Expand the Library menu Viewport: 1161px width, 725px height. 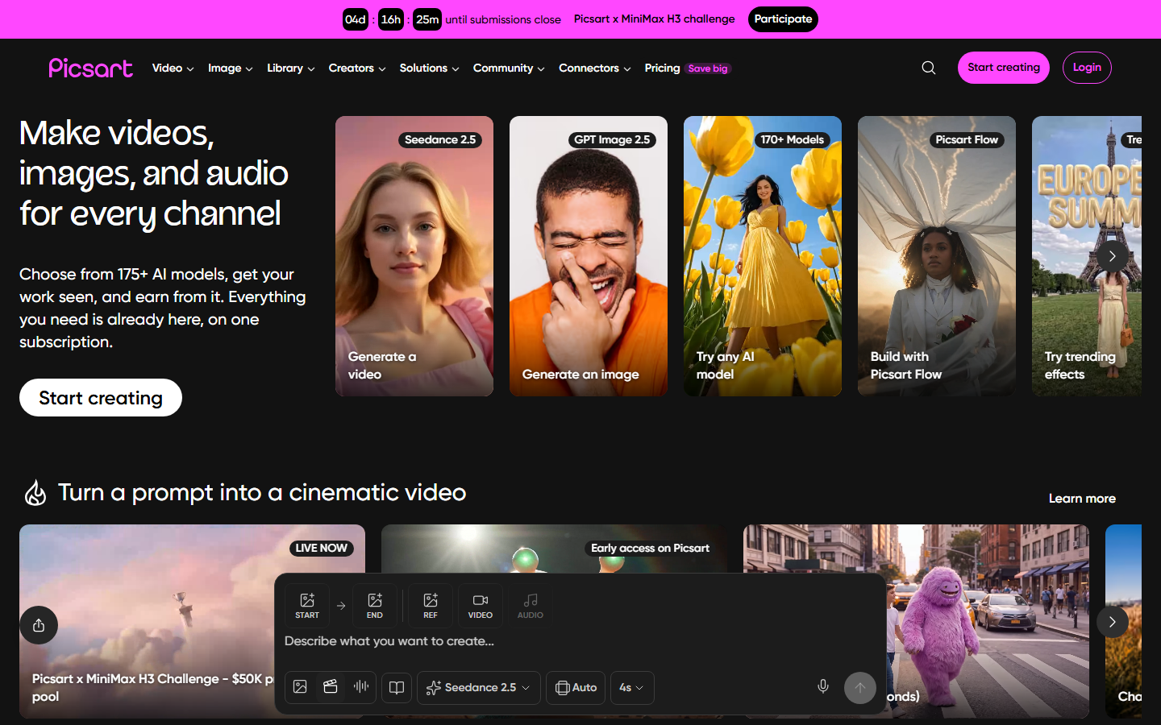(x=290, y=68)
